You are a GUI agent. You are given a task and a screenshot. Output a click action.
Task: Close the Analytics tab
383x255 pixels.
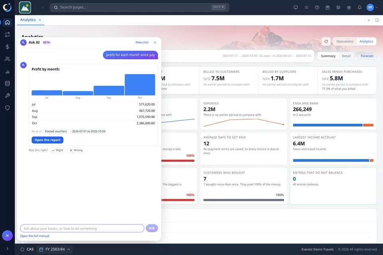click(x=40, y=20)
